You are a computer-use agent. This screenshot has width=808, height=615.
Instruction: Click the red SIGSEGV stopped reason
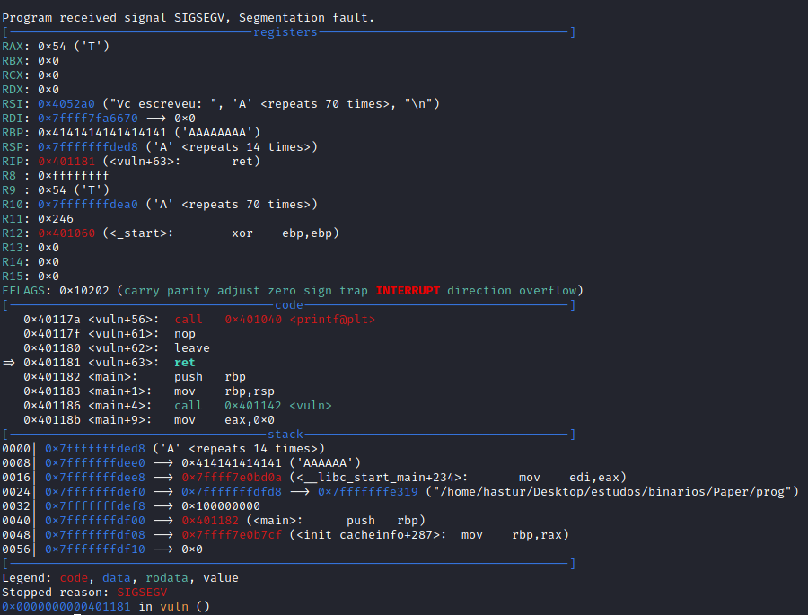(x=142, y=593)
